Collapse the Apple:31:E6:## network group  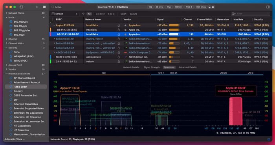54,25
